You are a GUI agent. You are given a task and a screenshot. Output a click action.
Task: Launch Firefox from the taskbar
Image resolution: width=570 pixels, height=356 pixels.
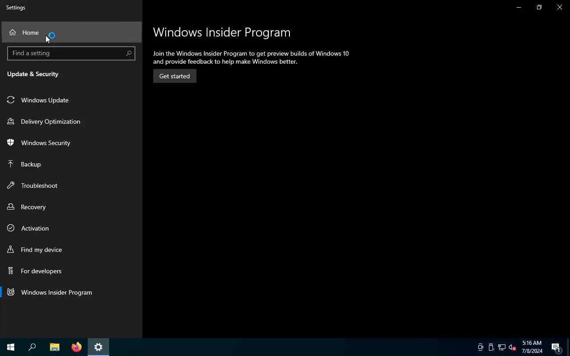[x=77, y=347]
